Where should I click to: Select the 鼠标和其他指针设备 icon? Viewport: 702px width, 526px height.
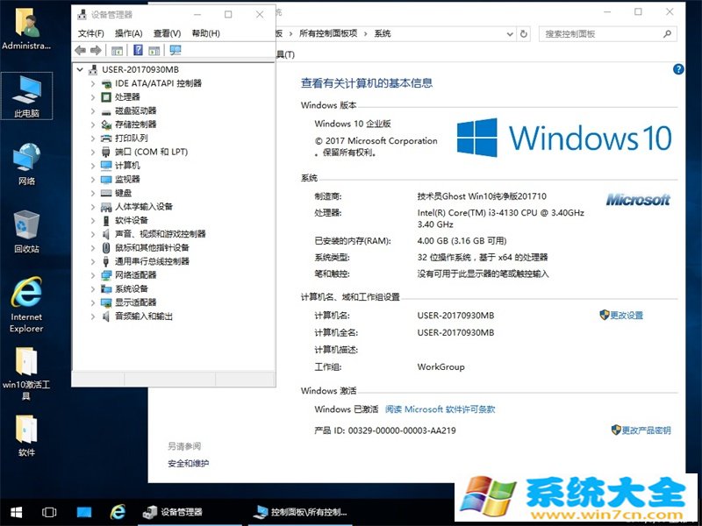pyautogui.click(x=106, y=248)
